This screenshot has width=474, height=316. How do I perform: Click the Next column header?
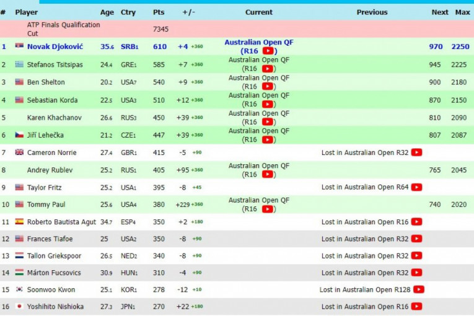point(440,12)
